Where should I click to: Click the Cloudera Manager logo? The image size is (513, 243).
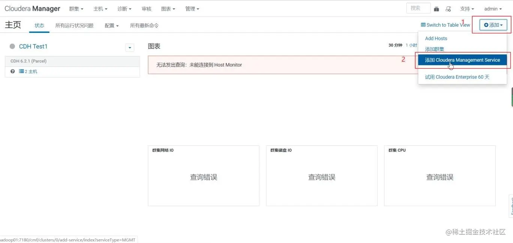(x=32, y=9)
